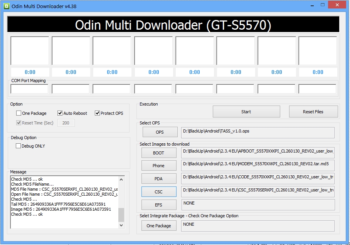The image size is (350, 245).
Task: Click the 'Image MD5' line in message log
Action: [61, 209]
